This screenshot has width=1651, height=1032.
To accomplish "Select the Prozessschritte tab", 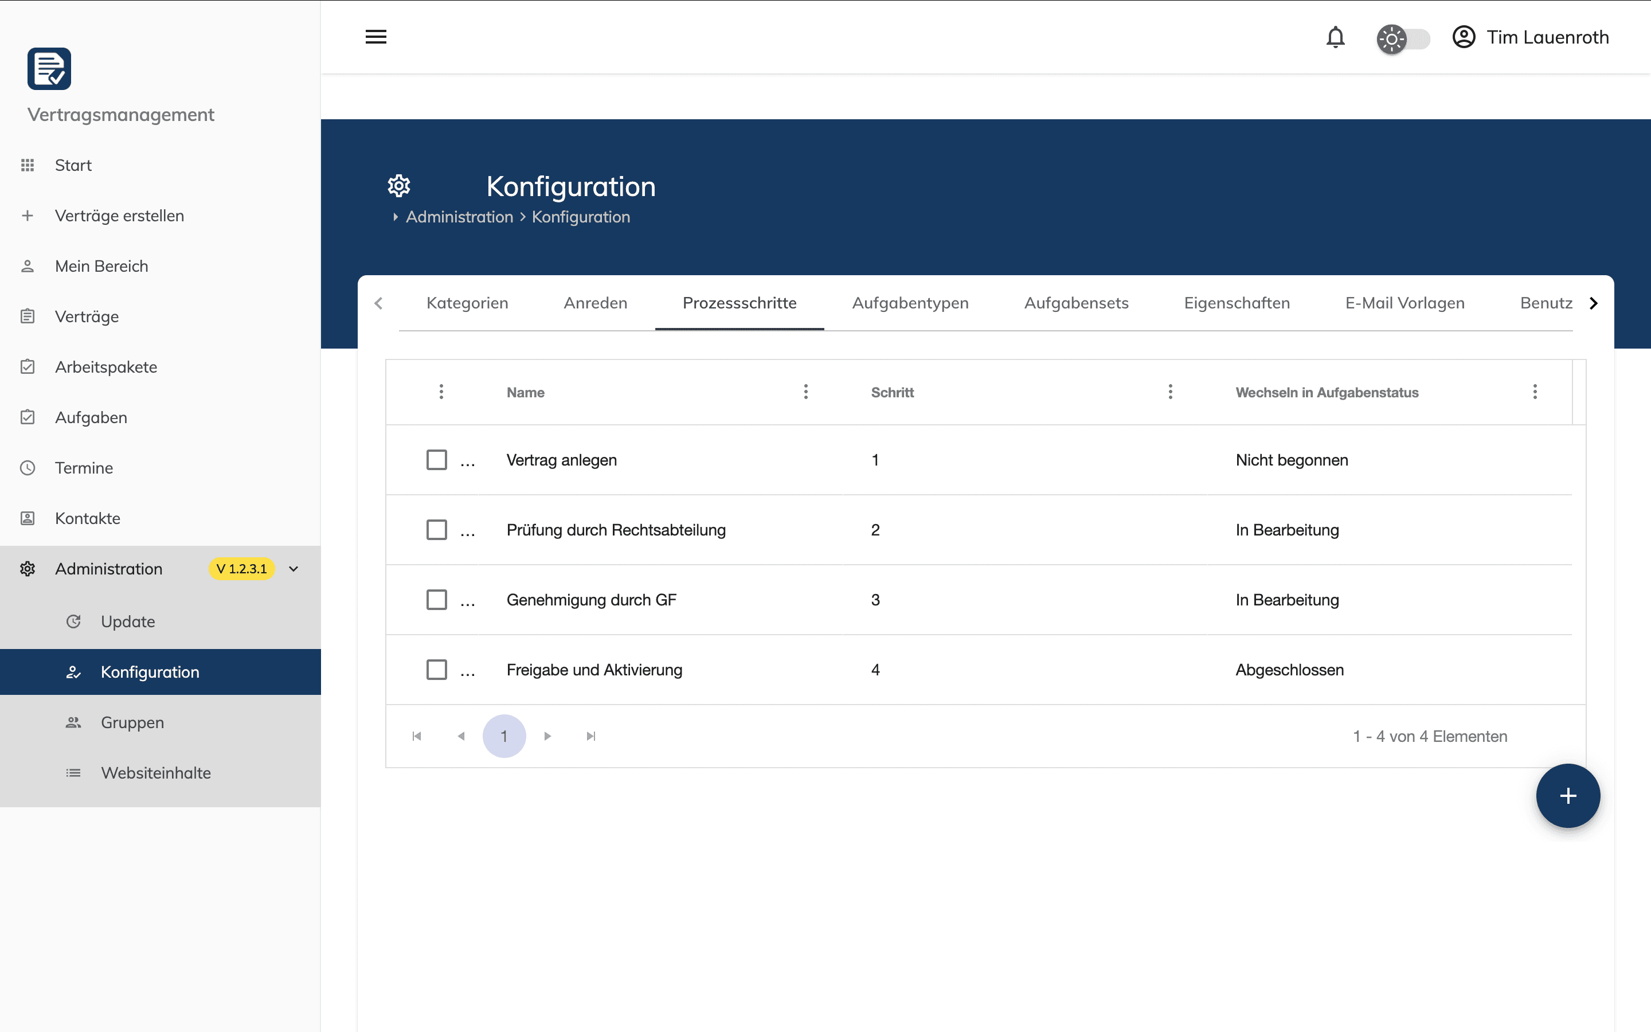I will (x=740, y=303).
